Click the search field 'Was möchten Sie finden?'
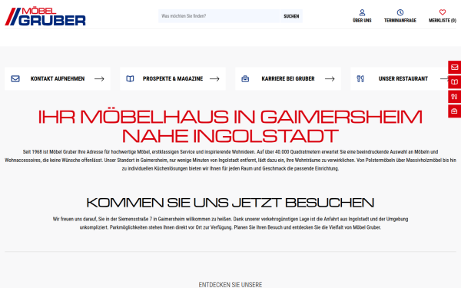 point(219,16)
